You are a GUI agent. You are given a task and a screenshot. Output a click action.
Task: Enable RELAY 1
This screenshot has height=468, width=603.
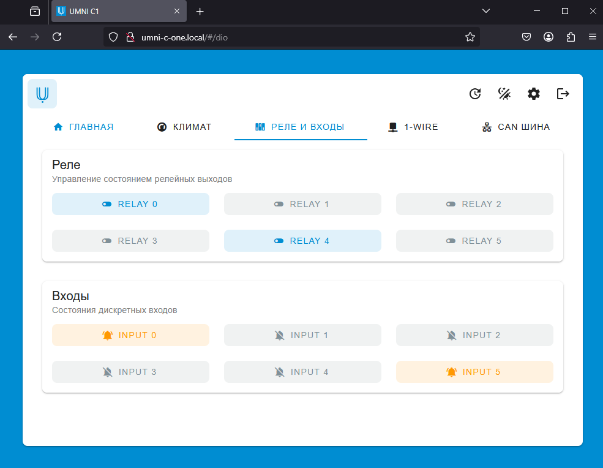302,204
